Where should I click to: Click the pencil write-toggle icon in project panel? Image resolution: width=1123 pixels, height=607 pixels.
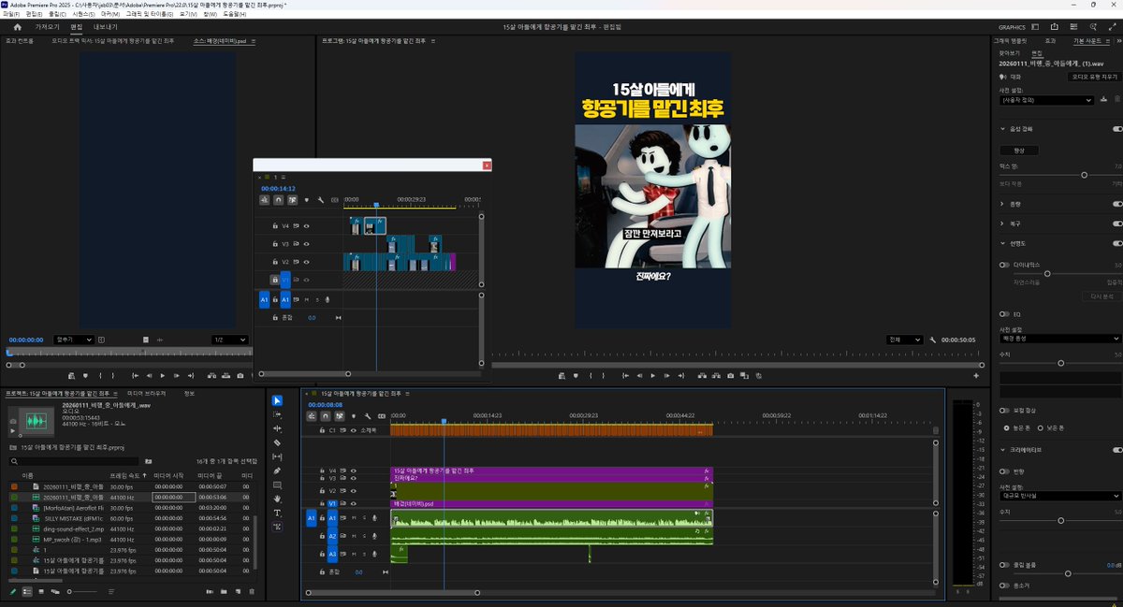[13, 591]
